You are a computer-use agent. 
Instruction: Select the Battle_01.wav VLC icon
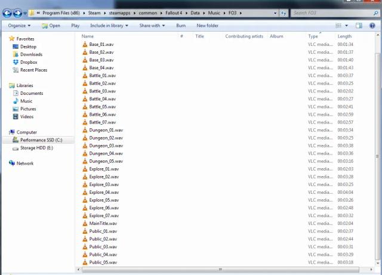[x=85, y=76]
